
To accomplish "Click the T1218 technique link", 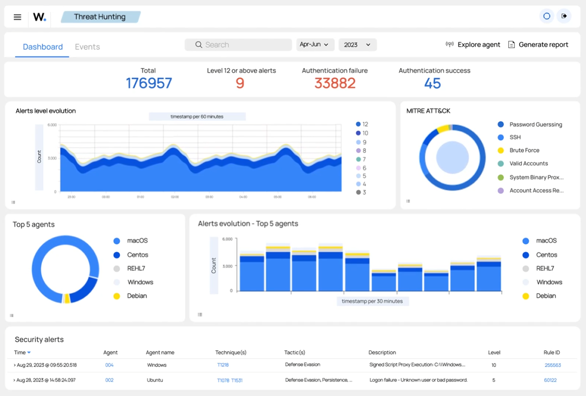I will [223, 365].
